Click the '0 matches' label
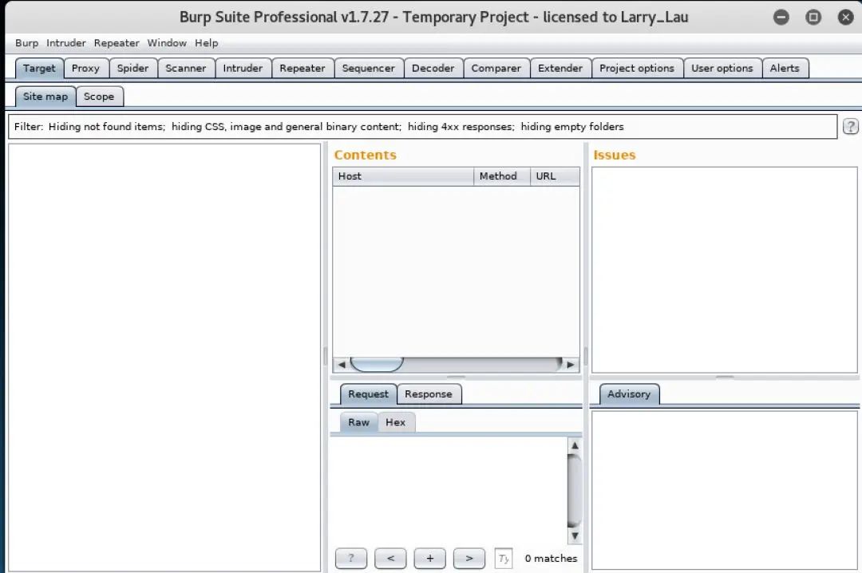 551,558
